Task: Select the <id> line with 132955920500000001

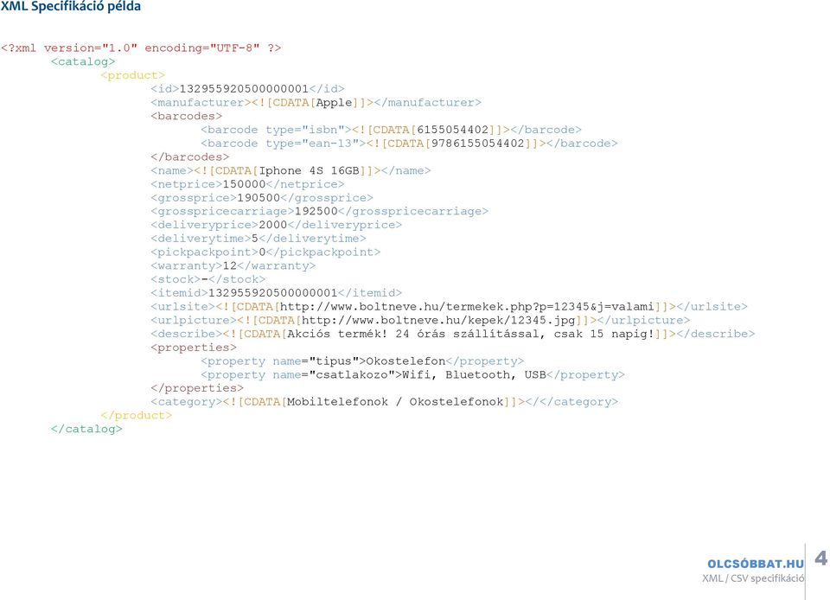Action: pyautogui.click(x=248, y=89)
